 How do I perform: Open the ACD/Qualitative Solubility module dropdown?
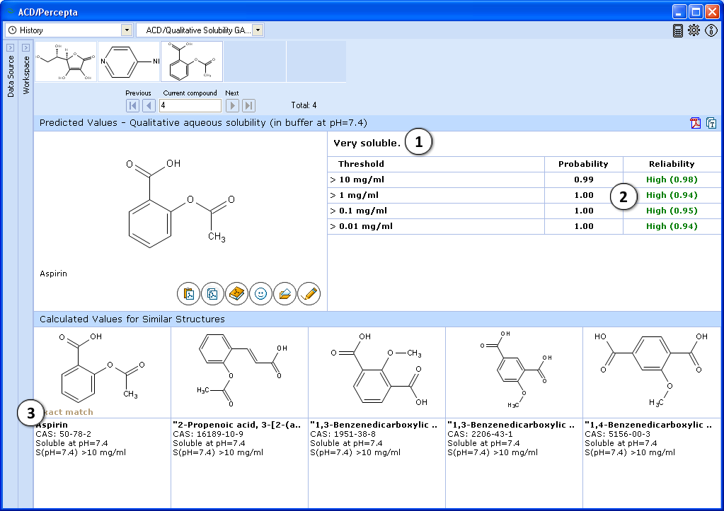click(258, 30)
